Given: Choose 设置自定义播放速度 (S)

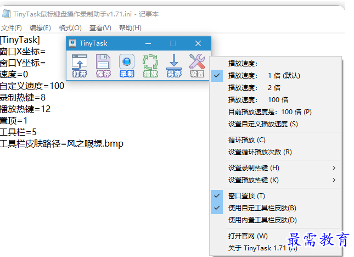Looking at the screenshot, I should point(276,124).
